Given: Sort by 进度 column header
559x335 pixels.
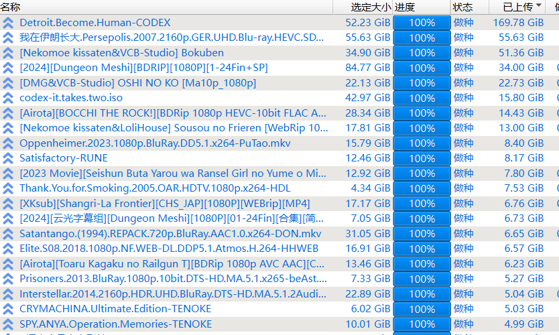Looking at the screenshot, I should (422, 7).
